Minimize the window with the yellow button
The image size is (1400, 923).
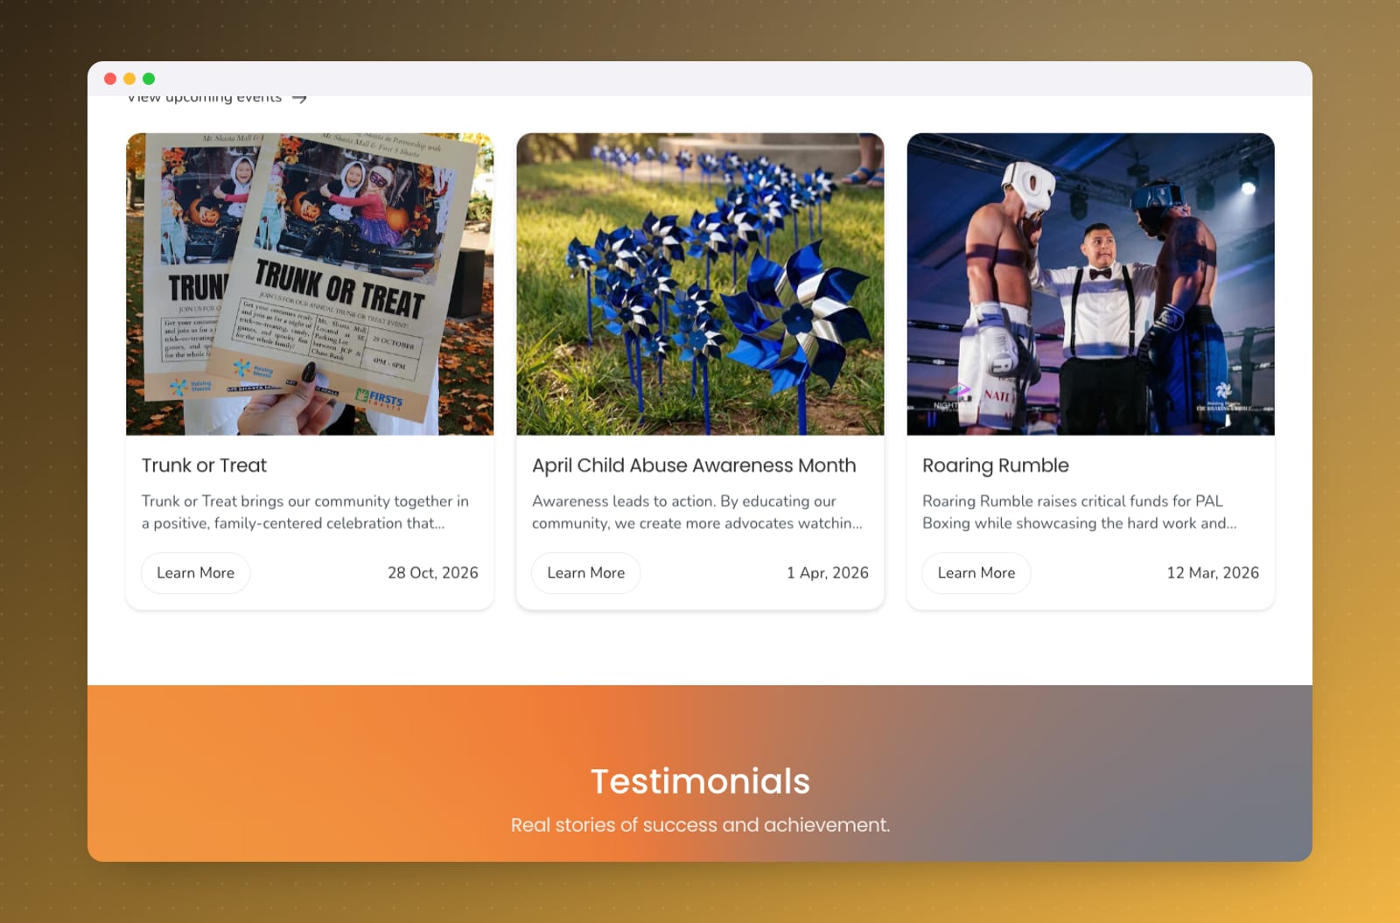129,79
